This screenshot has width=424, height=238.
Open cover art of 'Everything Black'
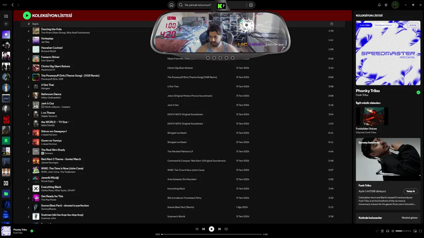(36, 188)
